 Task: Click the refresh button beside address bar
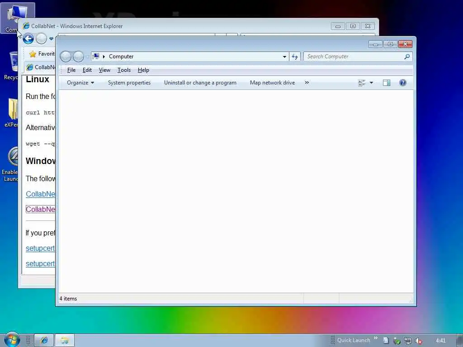(x=295, y=56)
